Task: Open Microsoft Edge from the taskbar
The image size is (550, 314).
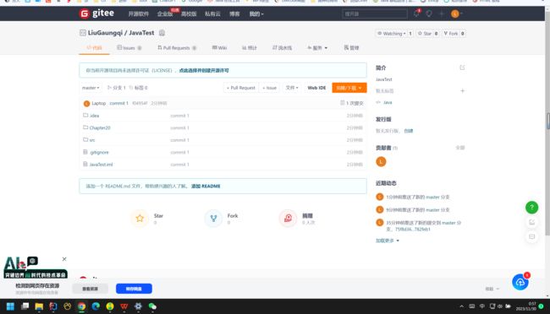Action: 96,306
